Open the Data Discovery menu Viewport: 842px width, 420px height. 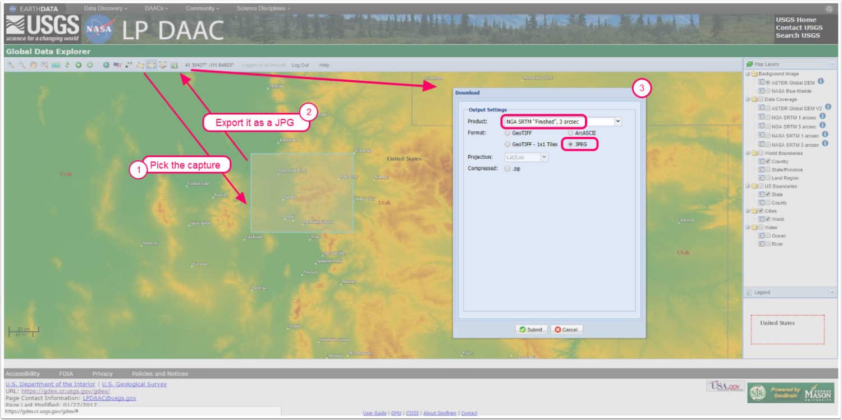point(106,8)
